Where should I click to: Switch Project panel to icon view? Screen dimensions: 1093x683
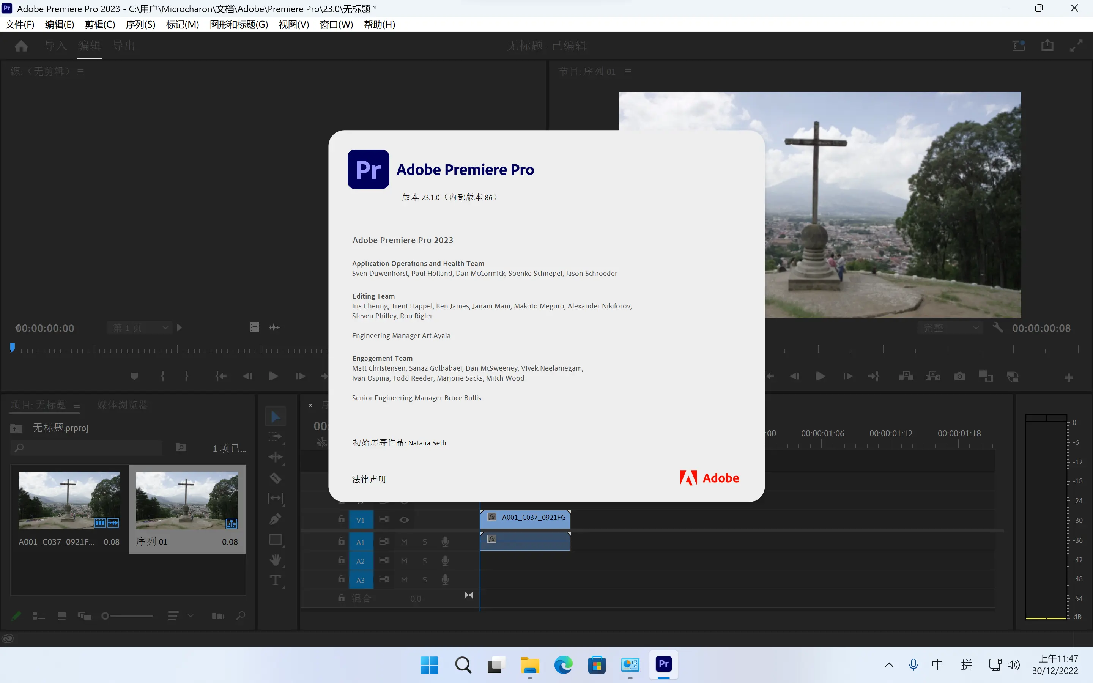[62, 616]
